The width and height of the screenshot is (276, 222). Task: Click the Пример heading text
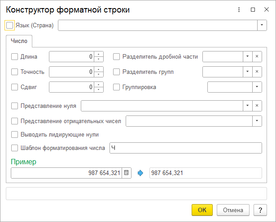(24, 162)
